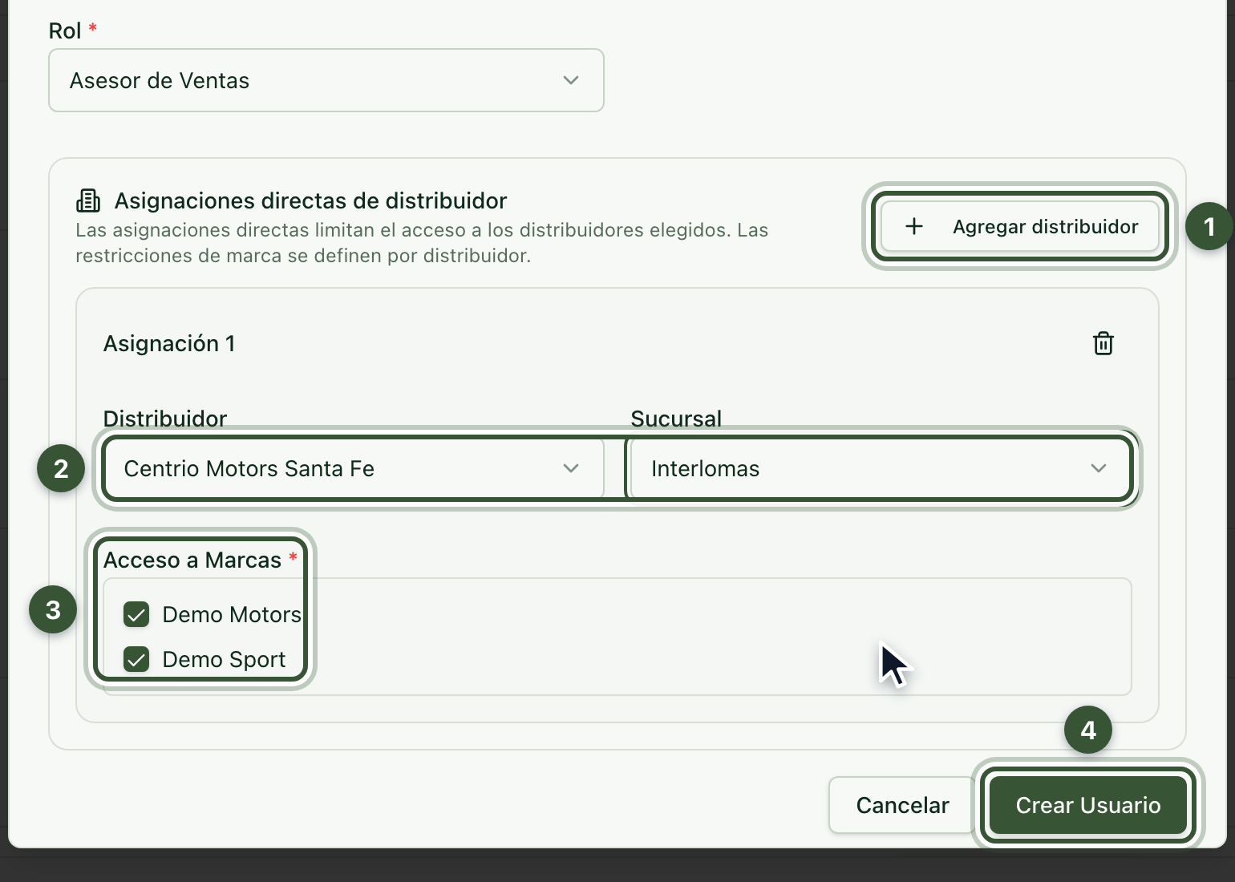Click the Sucursal field label
The width and height of the screenshot is (1235, 882).
coord(676,419)
